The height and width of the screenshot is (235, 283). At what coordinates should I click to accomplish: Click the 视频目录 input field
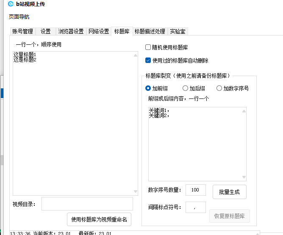click(x=87, y=204)
